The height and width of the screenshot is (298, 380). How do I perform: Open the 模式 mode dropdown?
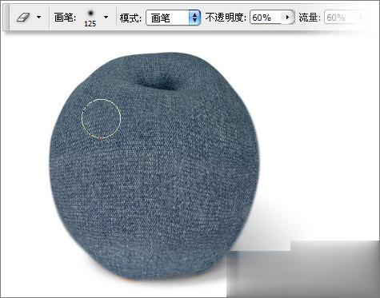tap(173, 18)
